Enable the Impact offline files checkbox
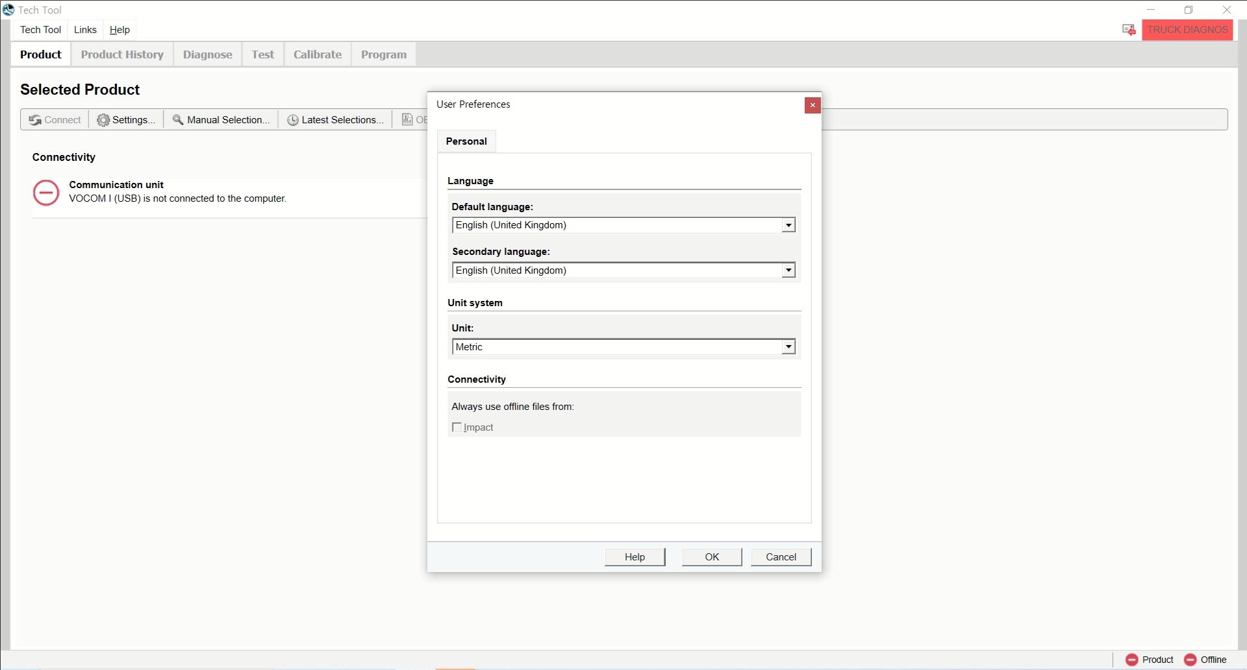The image size is (1247, 670). point(457,427)
